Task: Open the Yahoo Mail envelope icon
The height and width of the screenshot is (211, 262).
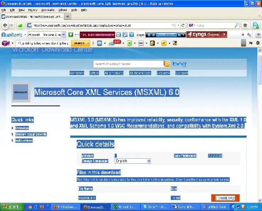Action: 100,43
